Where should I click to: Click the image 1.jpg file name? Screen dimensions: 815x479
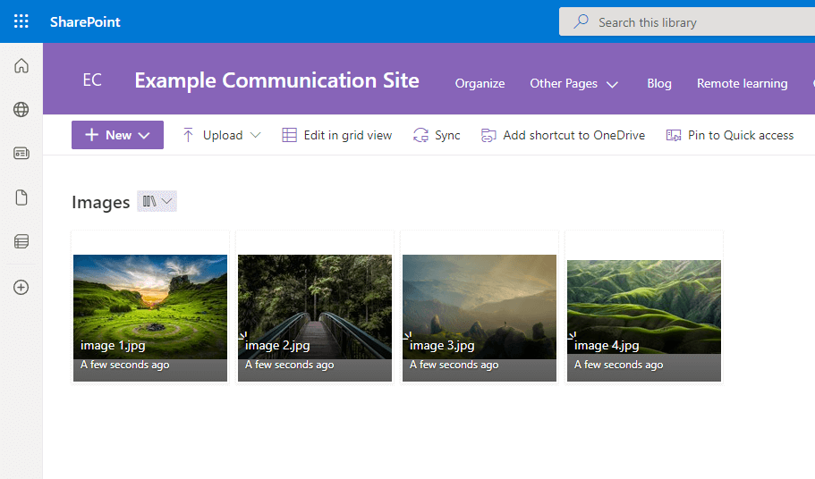point(113,346)
